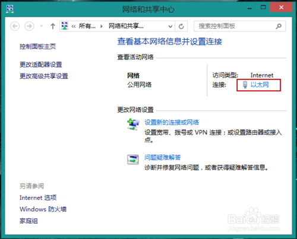Image resolution: width=297 pixels, height=239 pixels.
Task: Open Windows 防火墙 link
Action: coord(43,209)
